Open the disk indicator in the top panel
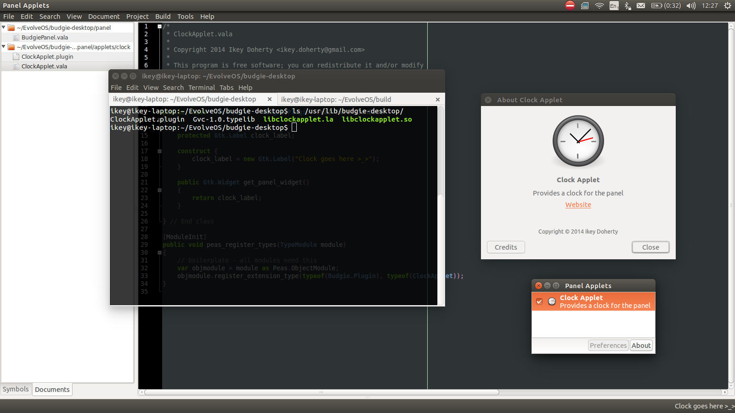This screenshot has height=413, width=735. [x=585, y=6]
